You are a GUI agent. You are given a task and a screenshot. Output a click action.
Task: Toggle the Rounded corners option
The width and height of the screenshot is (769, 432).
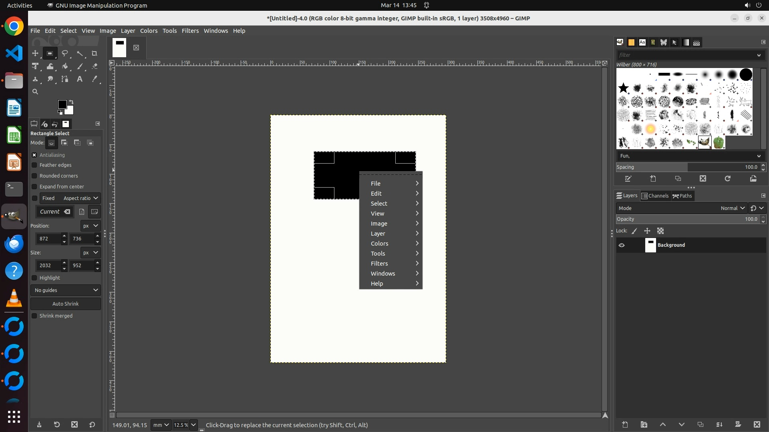click(x=34, y=176)
